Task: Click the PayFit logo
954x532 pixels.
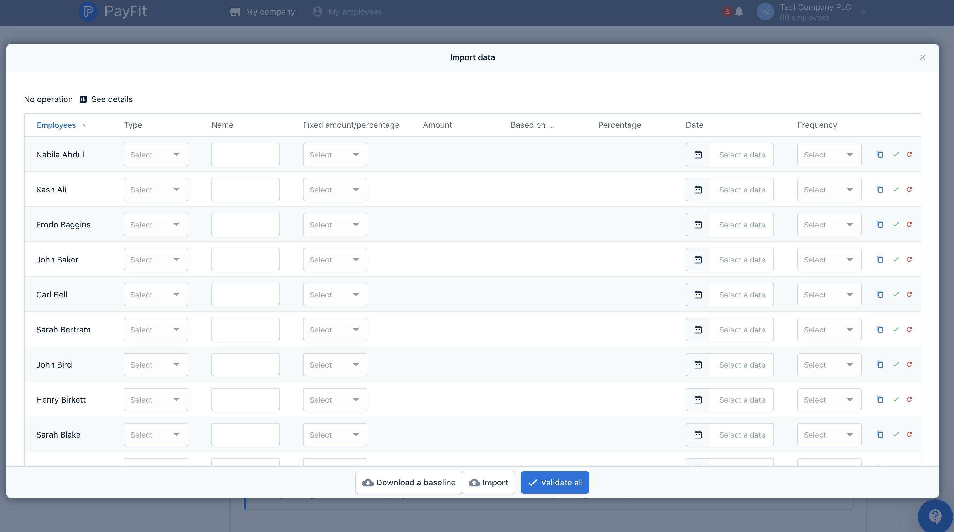Action: click(113, 11)
